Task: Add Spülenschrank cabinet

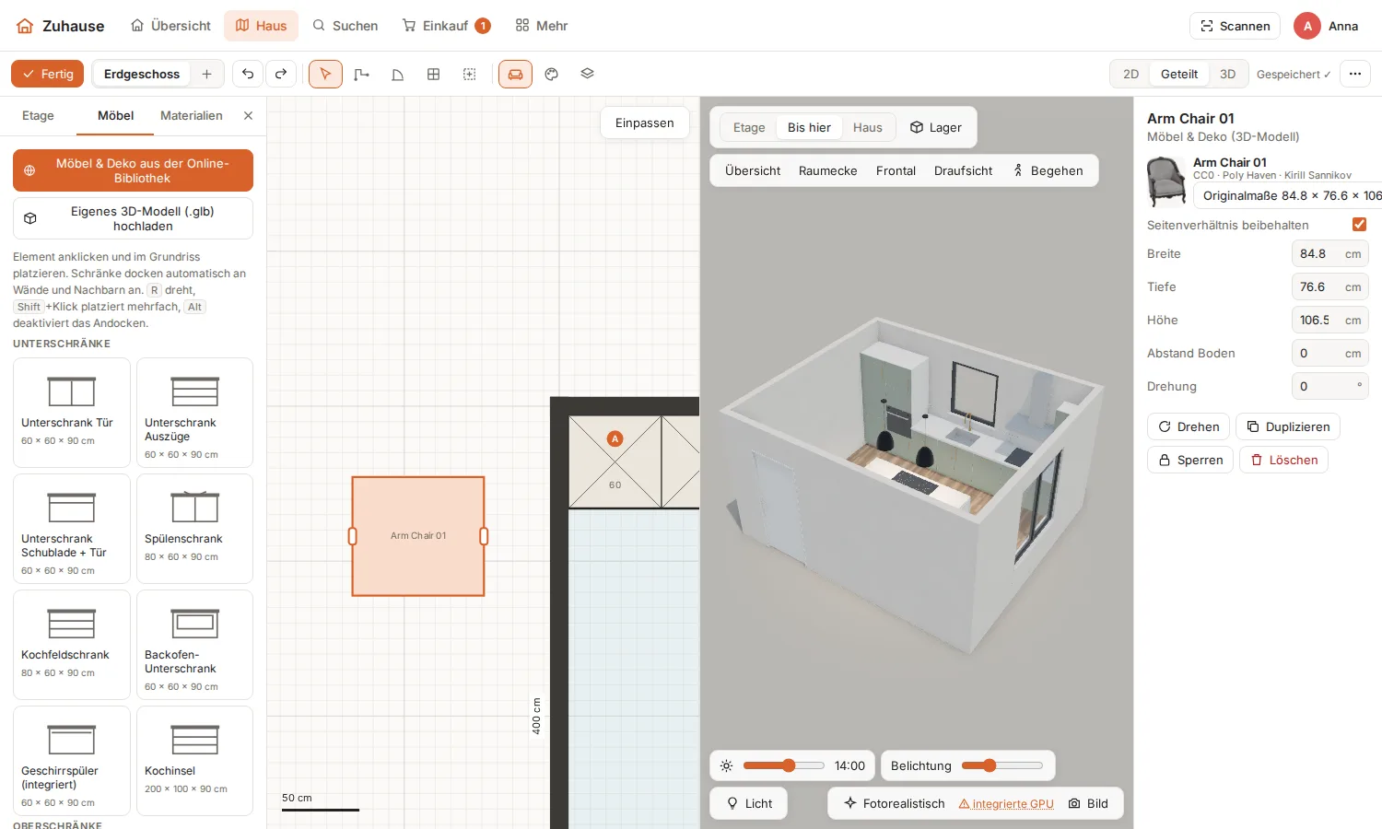Action: [194, 529]
